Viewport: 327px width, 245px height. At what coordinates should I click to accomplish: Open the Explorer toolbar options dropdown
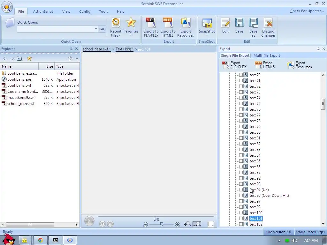77,59
